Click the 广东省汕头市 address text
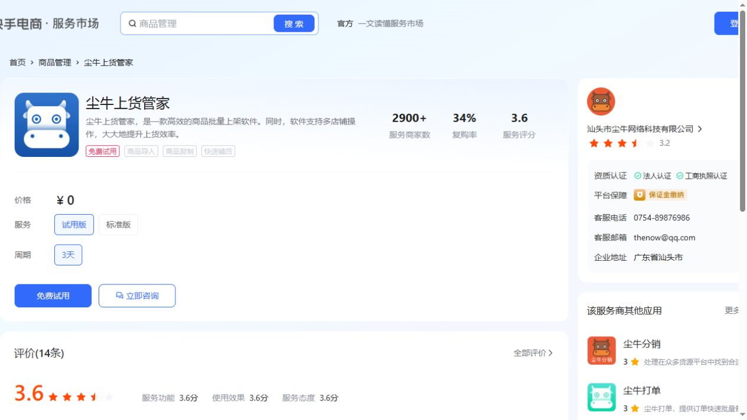The height and width of the screenshot is (420, 747). point(658,258)
